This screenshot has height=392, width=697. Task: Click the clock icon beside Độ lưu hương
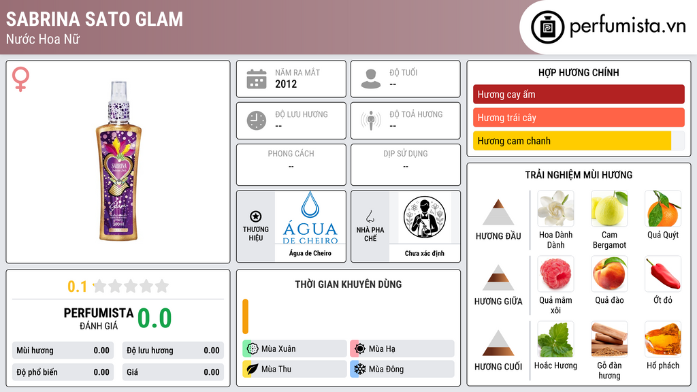[257, 120]
